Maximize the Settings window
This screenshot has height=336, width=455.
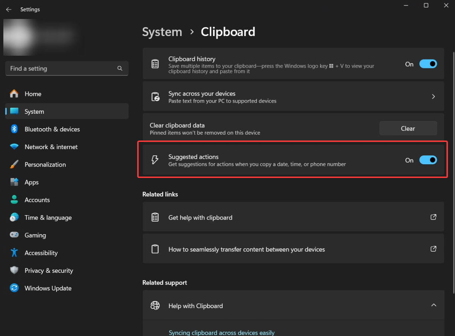pos(426,5)
